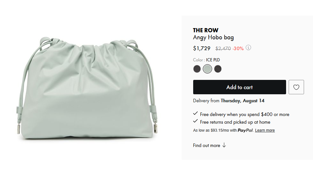Click the PayPal logo

(245, 130)
